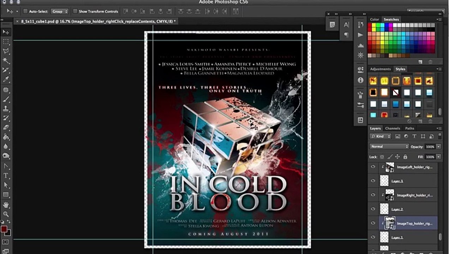Select the Crop tool
This screenshot has width=449, height=254.
coord(6,70)
